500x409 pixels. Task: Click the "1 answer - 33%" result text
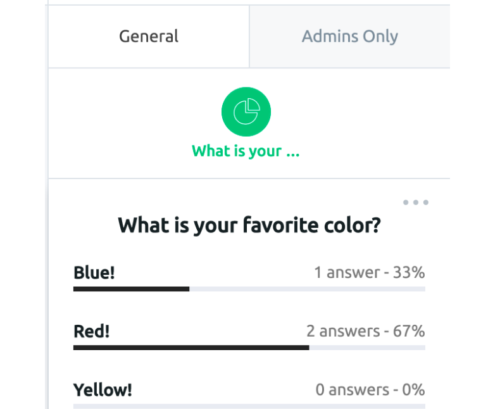tap(370, 272)
